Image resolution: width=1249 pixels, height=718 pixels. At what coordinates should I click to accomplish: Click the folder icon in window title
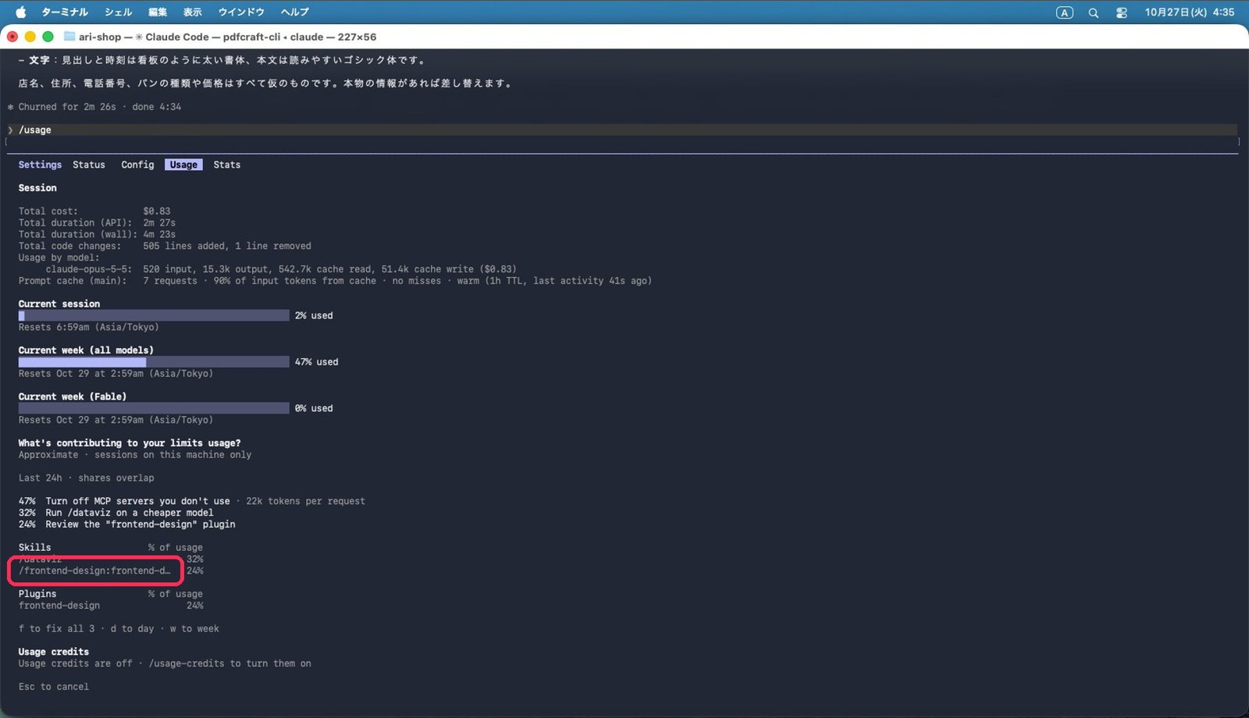tap(69, 37)
